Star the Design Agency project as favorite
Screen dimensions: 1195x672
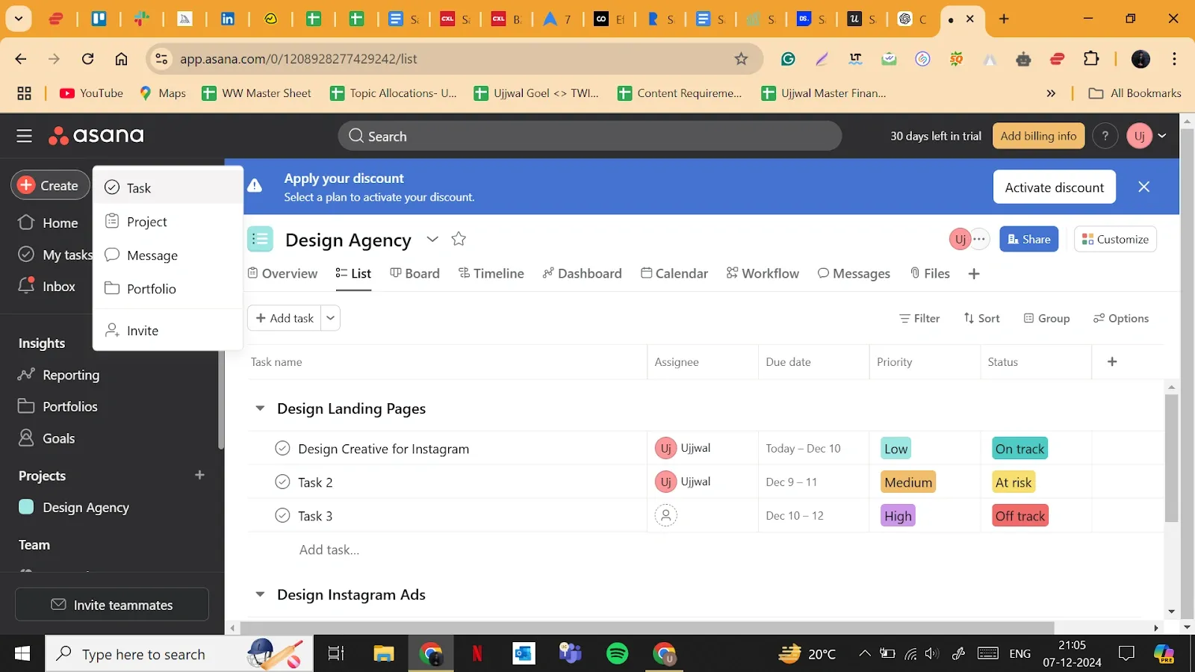point(459,239)
